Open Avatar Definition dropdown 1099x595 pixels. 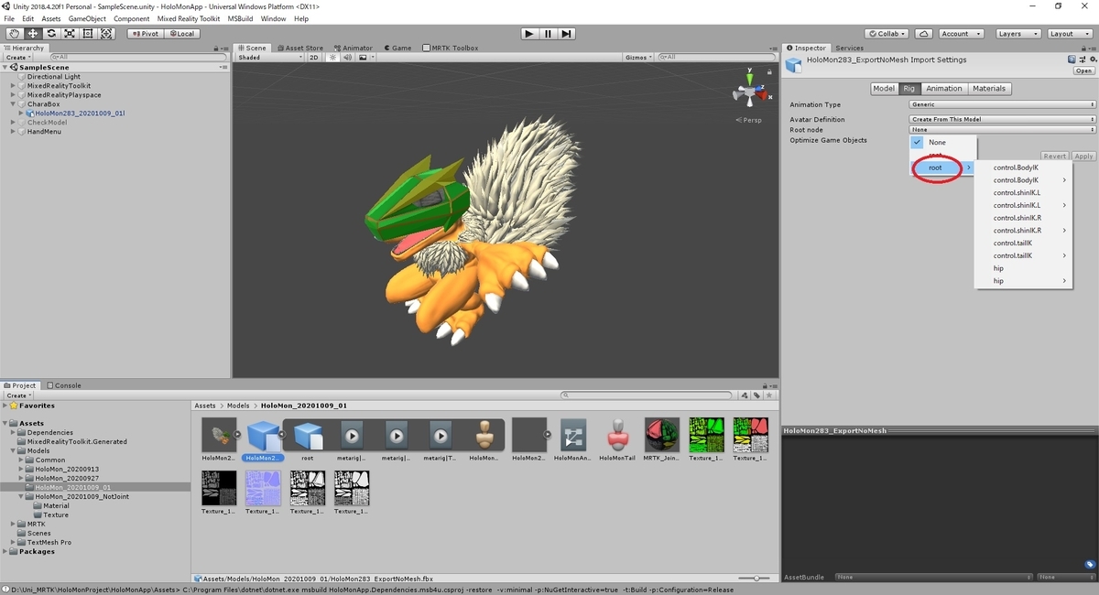click(1002, 119)
